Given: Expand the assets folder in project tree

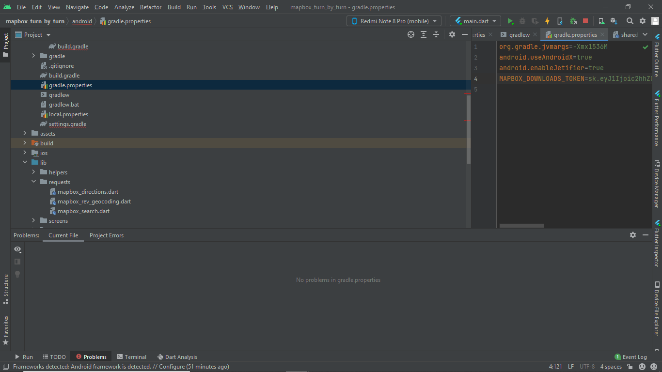Looking at the screenshot, I should [25, 134].
